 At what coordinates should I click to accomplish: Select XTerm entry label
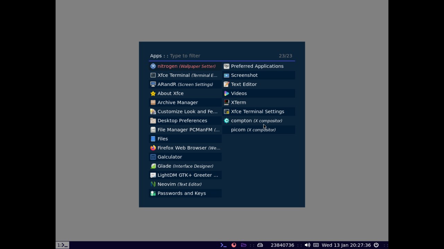point(238,103)
